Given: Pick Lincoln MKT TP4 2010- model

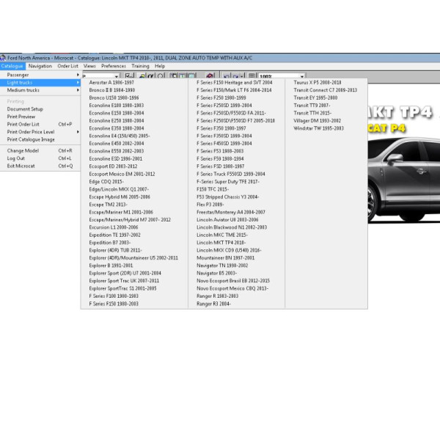Looking at the screenshot, I should pos(221,242).
